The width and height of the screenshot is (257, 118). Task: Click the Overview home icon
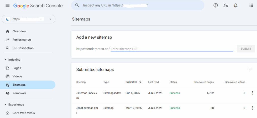pyautogui.click(x=8, y=31)
